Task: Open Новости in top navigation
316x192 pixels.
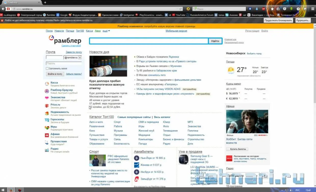Action: [59, 31]
